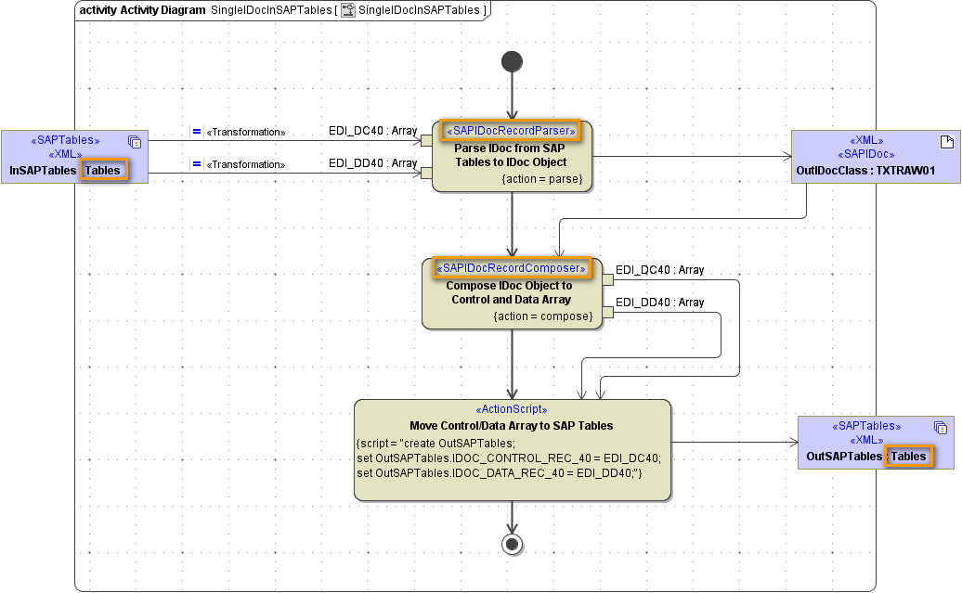Select the «SAPIDocRecordParser» stereotype label
Viewport: 962px width, 593px height.
[511, 131]
